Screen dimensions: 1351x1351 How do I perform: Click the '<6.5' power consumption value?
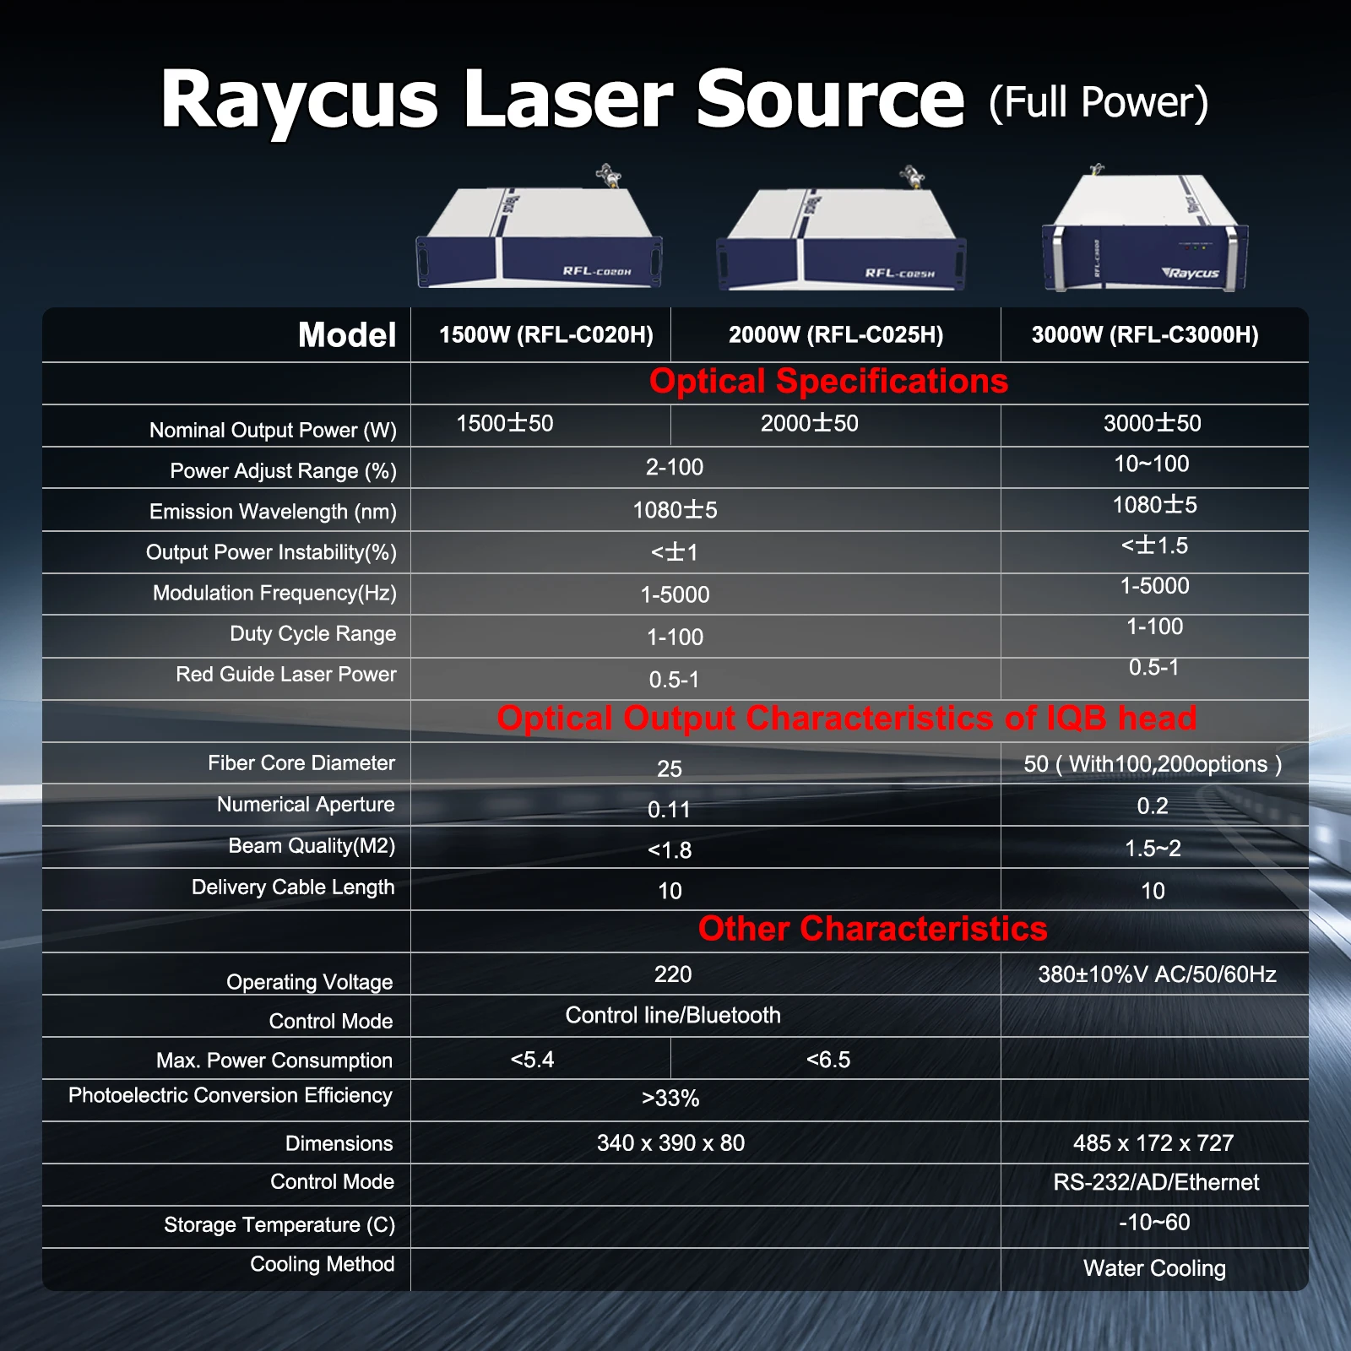point(828,1060)
